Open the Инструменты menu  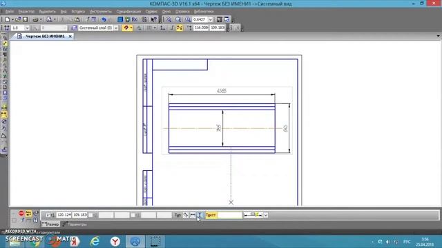pos(101,12)
